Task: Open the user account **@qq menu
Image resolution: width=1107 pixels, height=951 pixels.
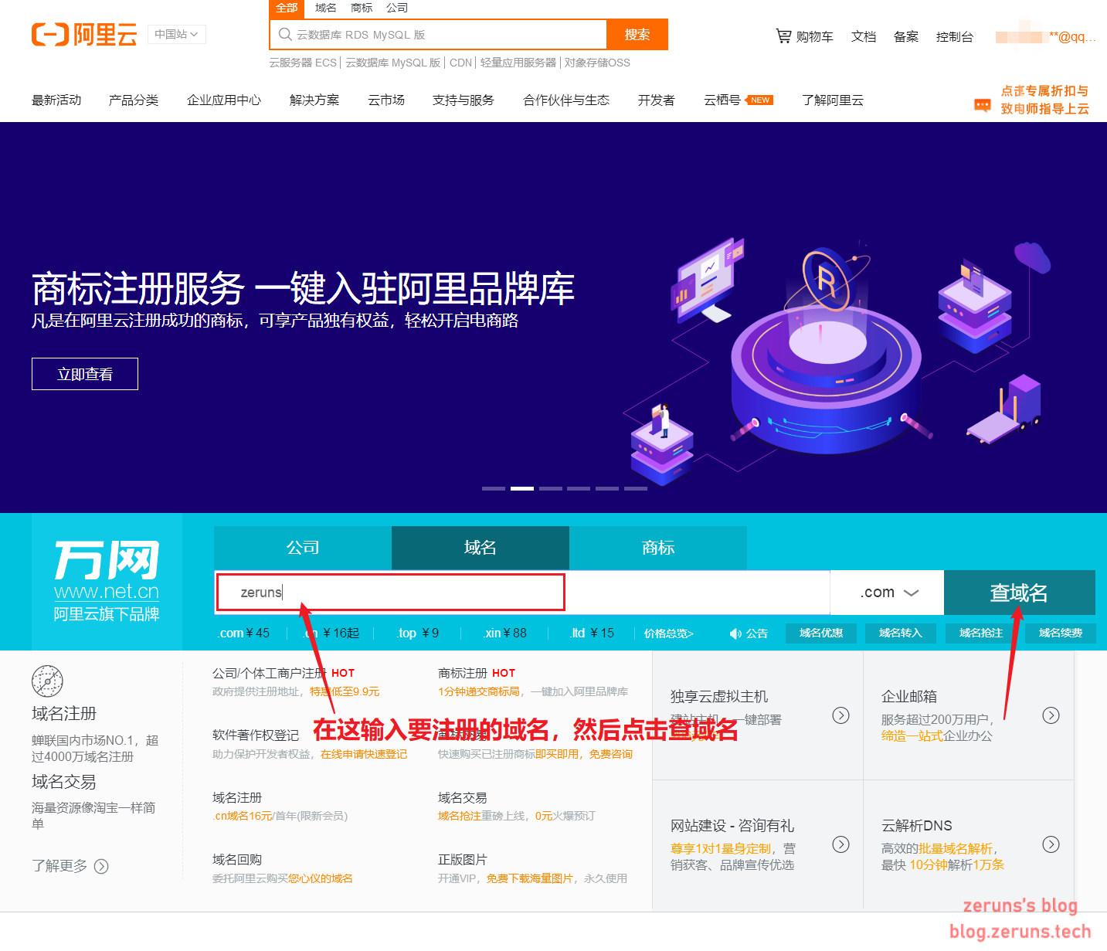Action: [x=1046, y=36]
